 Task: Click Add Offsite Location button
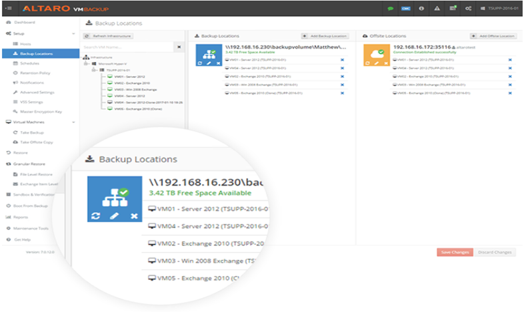tap(493, 36)
